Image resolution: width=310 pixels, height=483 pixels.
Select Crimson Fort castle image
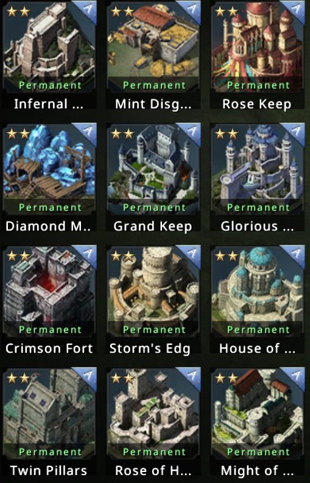pos(49,291)
